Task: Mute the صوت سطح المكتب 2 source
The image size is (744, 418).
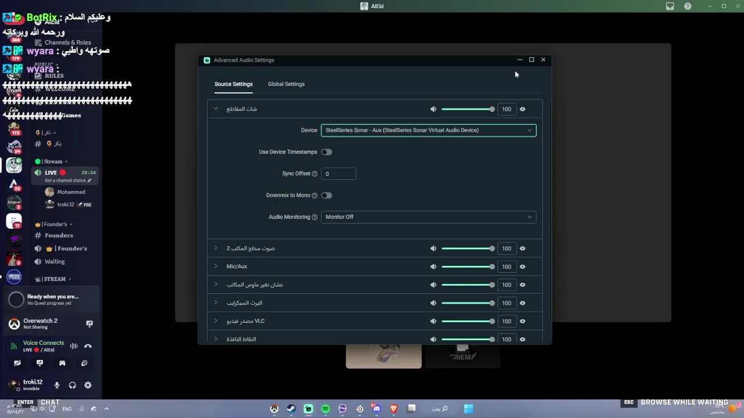Action: (x=433, y=248)
